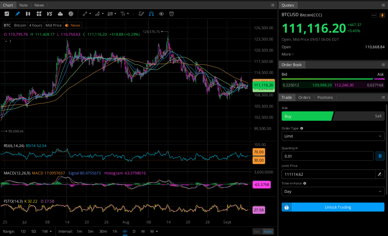Activate the blue pencil drawing tool
Screen dimensions: 388x236
pyautogui.click(x=17, y=14)
